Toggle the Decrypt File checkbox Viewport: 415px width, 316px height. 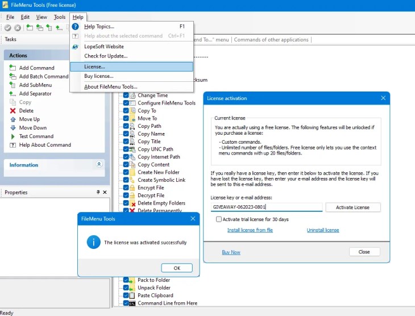(x=126, y=196)
